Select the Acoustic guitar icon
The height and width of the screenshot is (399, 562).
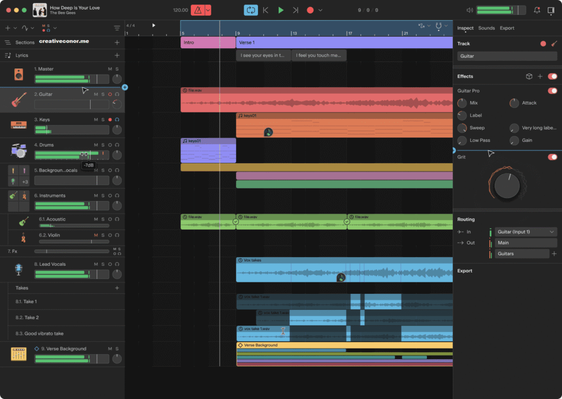pyautogui.click(x=24, y=221)
